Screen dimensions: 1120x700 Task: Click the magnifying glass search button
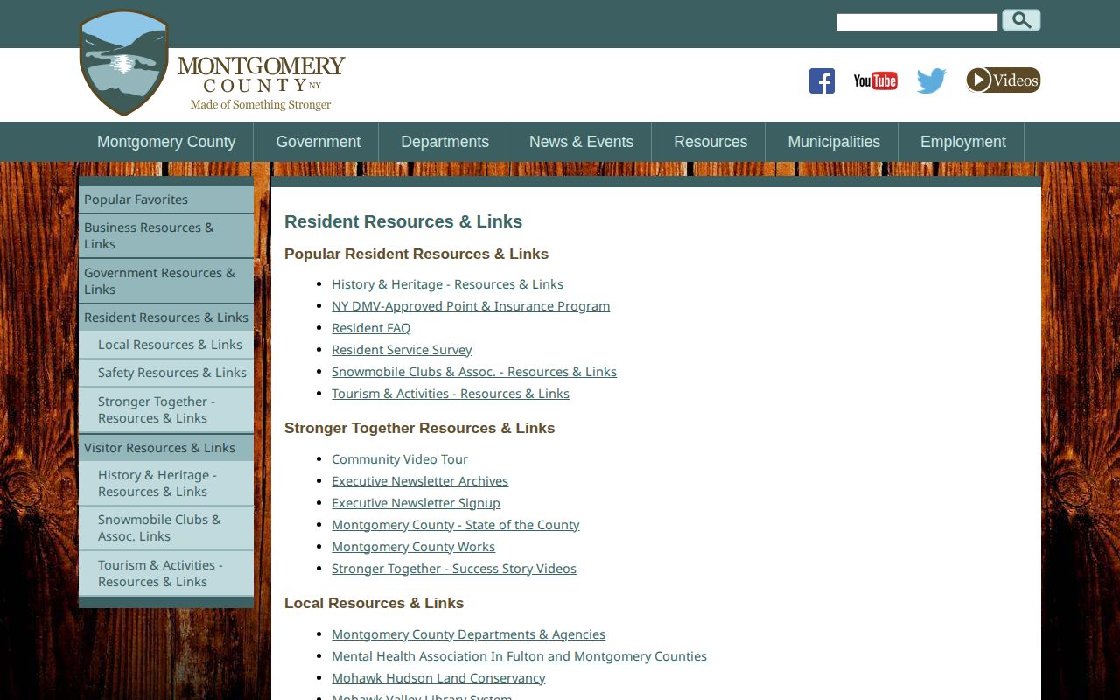1021,20
